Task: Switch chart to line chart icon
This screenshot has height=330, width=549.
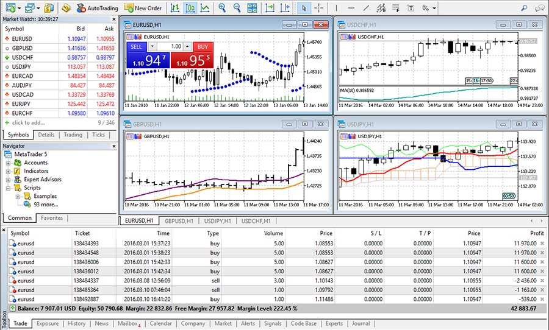Action: tap(205, 8)
